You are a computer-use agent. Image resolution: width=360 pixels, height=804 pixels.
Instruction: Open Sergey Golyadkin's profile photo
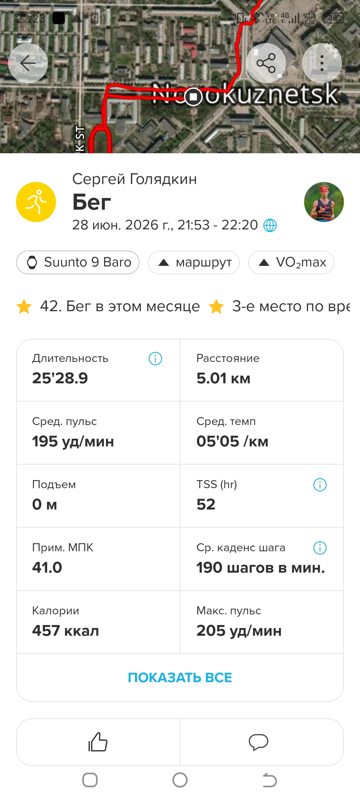pos(324,202)
